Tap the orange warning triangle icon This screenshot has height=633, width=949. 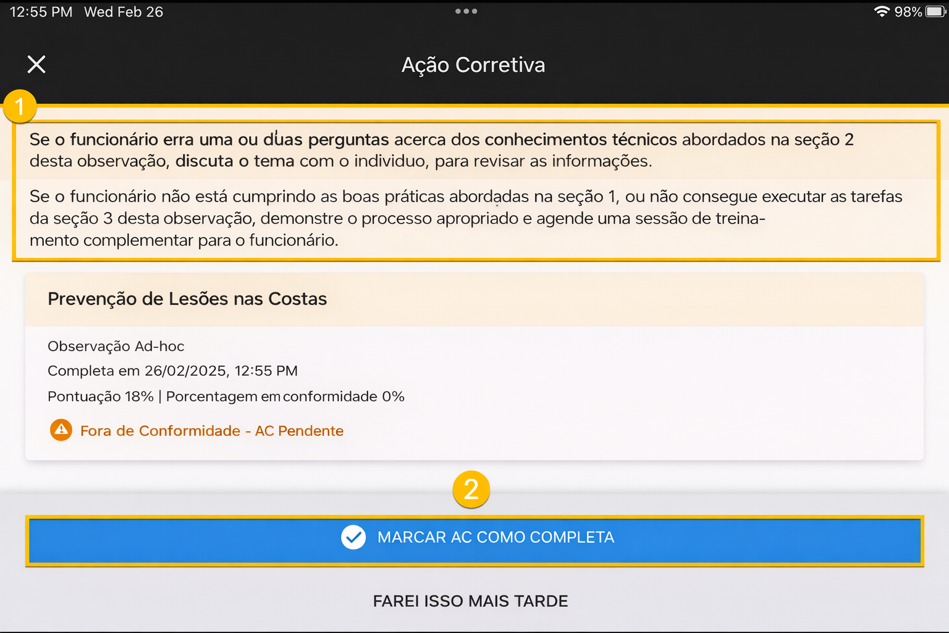[61, 430]
